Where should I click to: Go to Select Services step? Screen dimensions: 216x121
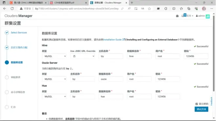point(19,33)
